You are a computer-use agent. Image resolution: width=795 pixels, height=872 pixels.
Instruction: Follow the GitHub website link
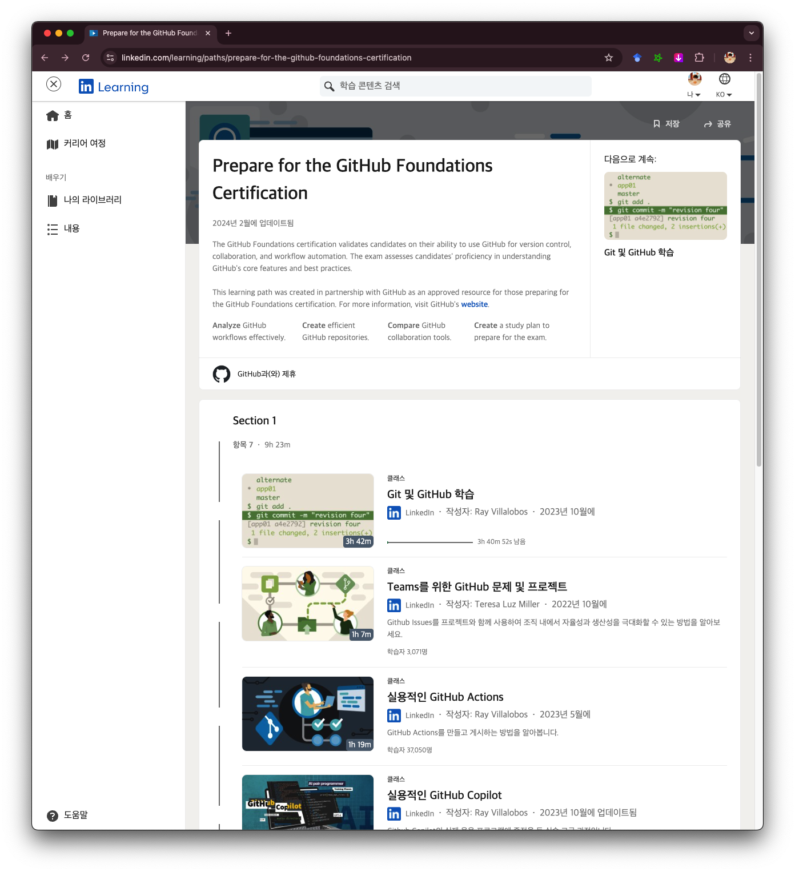pyautogui.click(x=475, y=304)
